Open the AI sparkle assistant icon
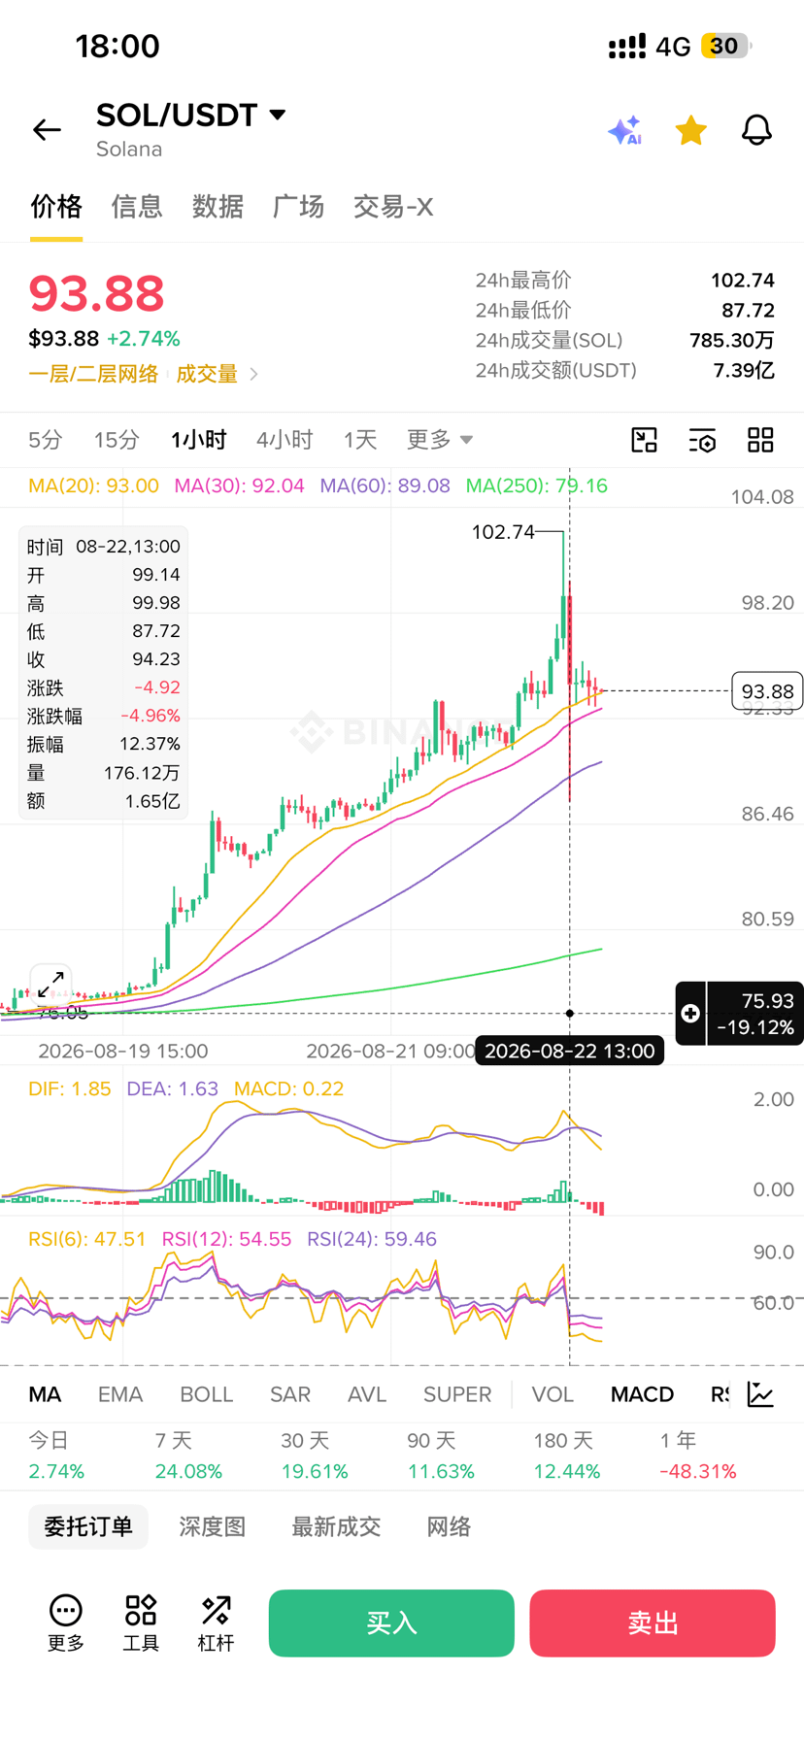804x1740 pixels. click(624, 129)
